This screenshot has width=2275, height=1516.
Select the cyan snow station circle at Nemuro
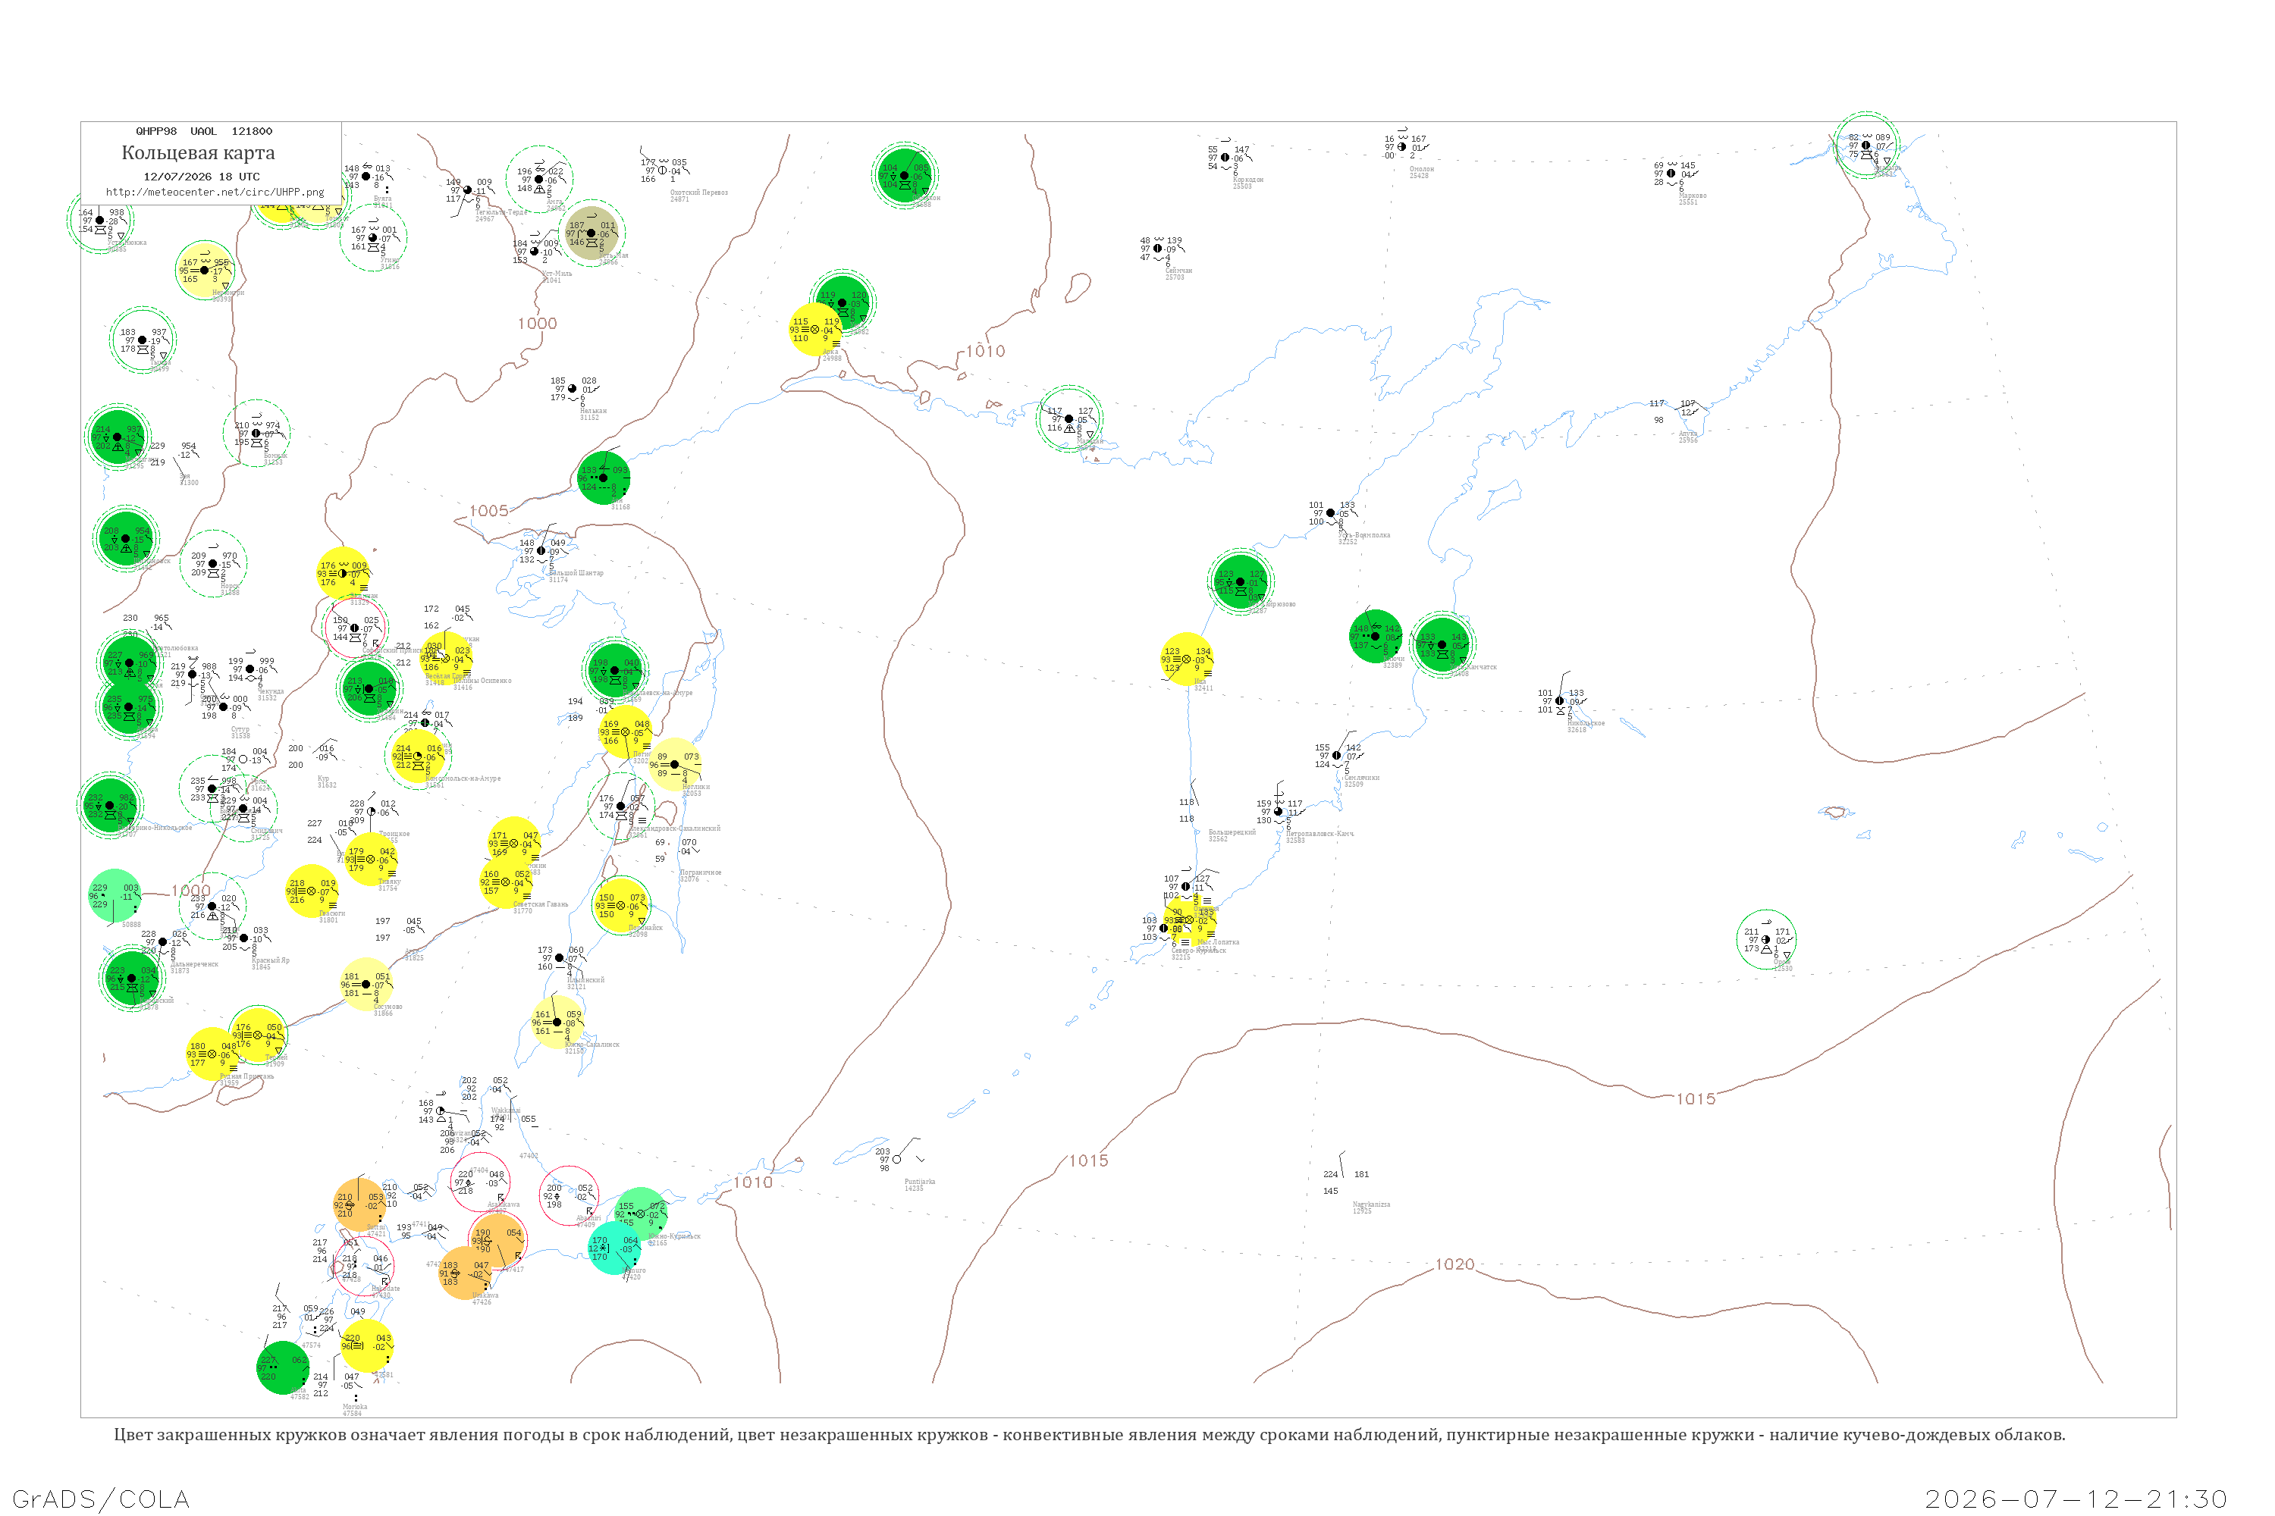[615, 1247]
